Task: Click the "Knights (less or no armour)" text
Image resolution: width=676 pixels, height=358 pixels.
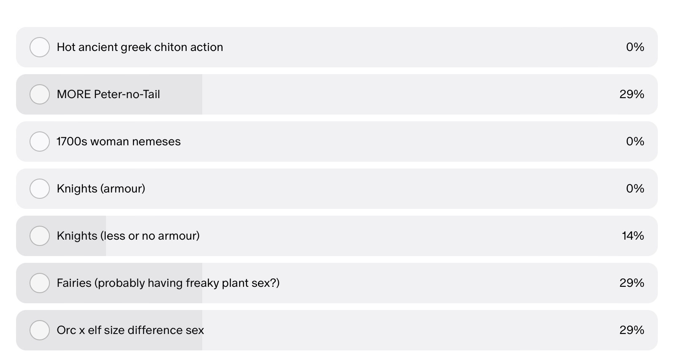Action: [x=128, y=236]
